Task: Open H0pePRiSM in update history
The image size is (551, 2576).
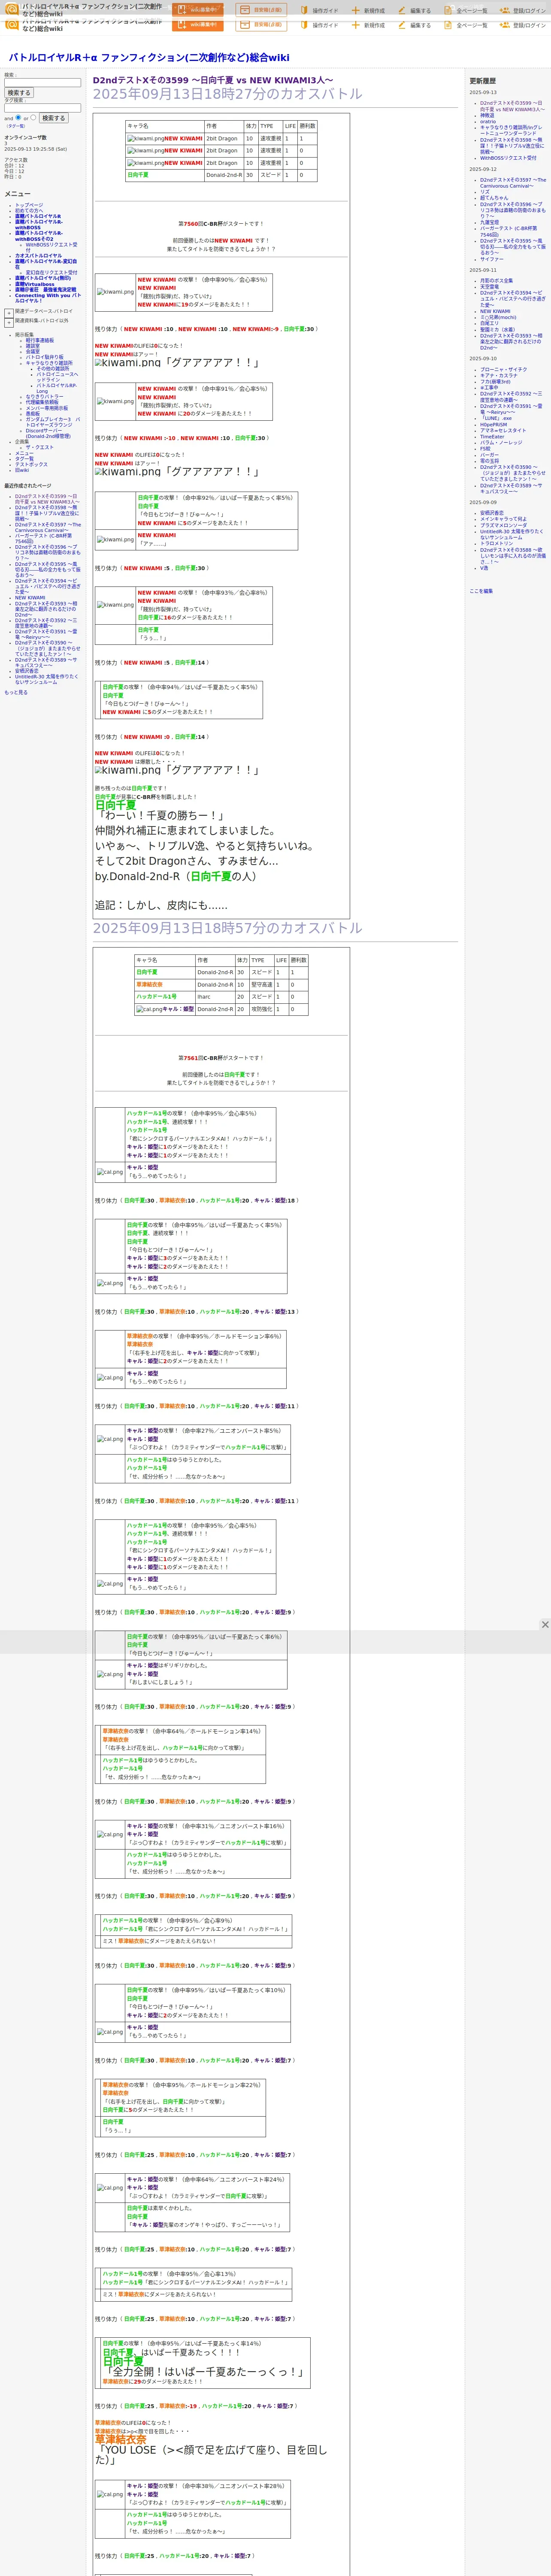Action: (493, 424)
